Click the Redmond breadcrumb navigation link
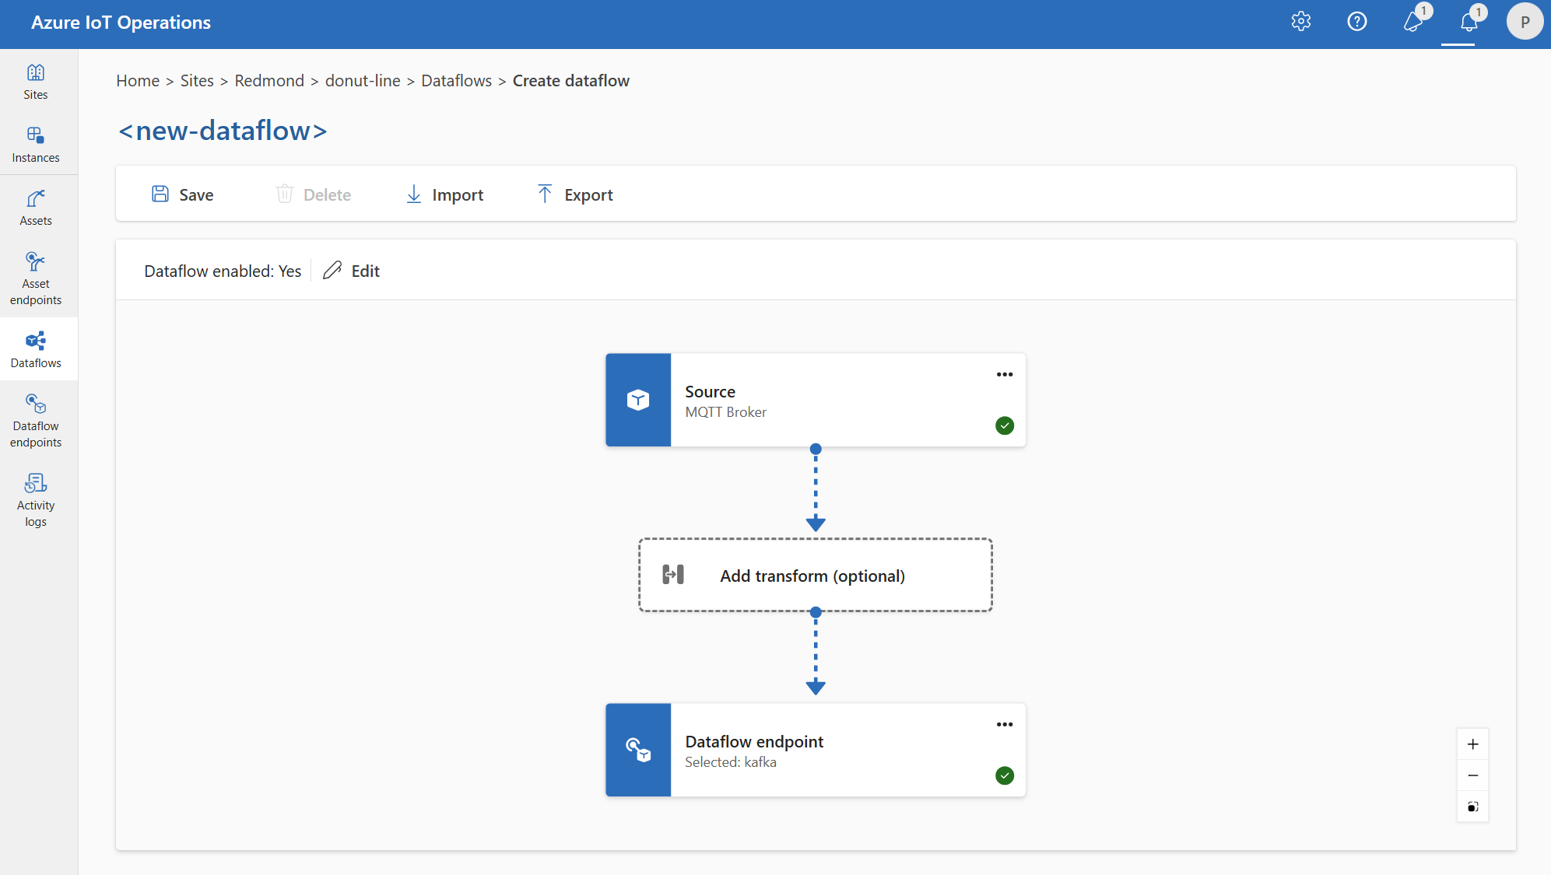The height and width of the screenshot is (875, 1551). [x=268, y=80]
